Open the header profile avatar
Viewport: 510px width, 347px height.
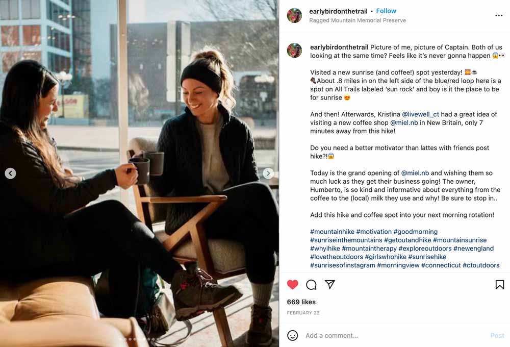[x=294, y=15]
